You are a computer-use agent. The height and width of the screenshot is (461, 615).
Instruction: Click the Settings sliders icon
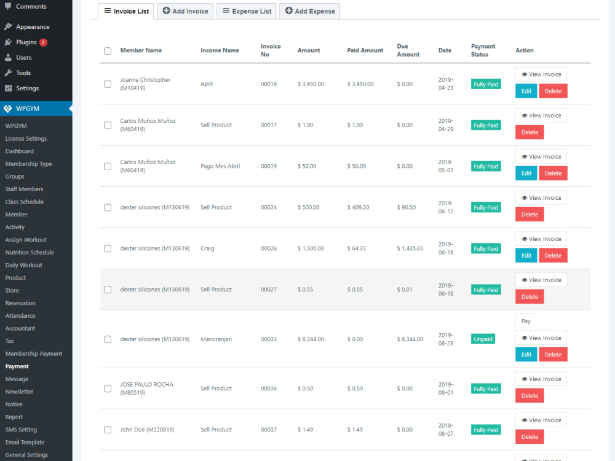coord(8,88)
